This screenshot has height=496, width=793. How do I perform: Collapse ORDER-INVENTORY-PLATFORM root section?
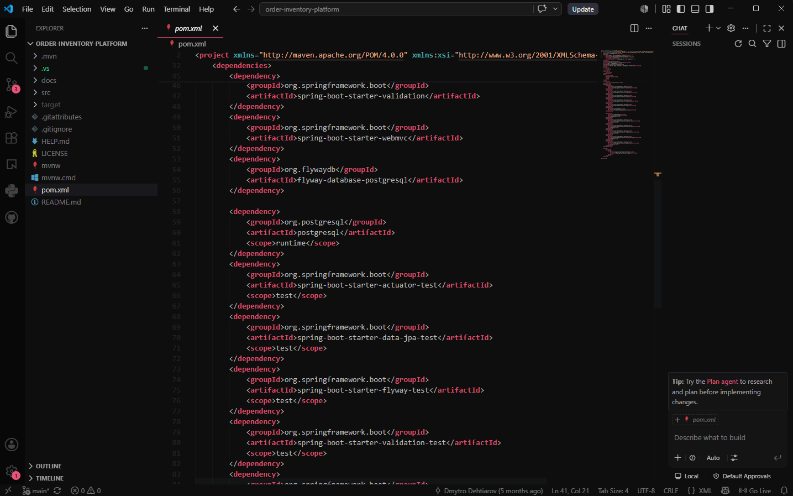tap(91, 44)
